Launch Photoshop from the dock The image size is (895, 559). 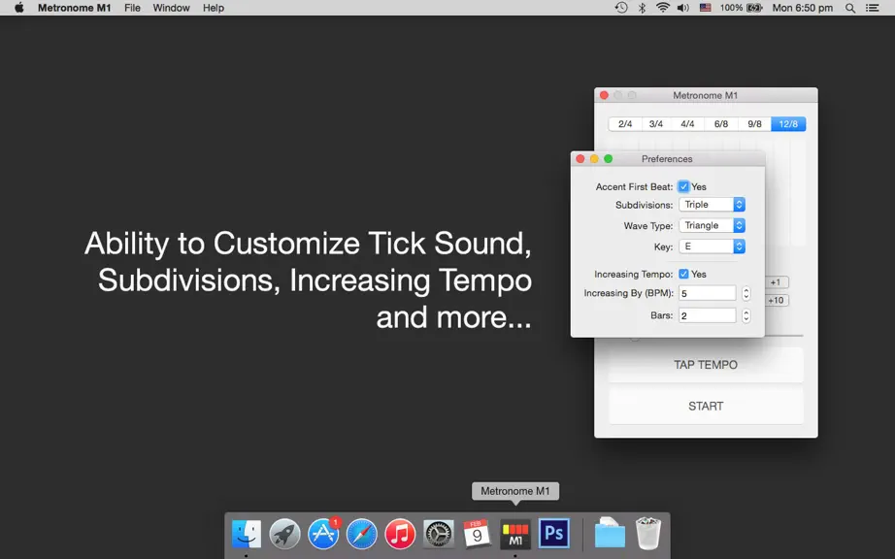click(553, 534)
